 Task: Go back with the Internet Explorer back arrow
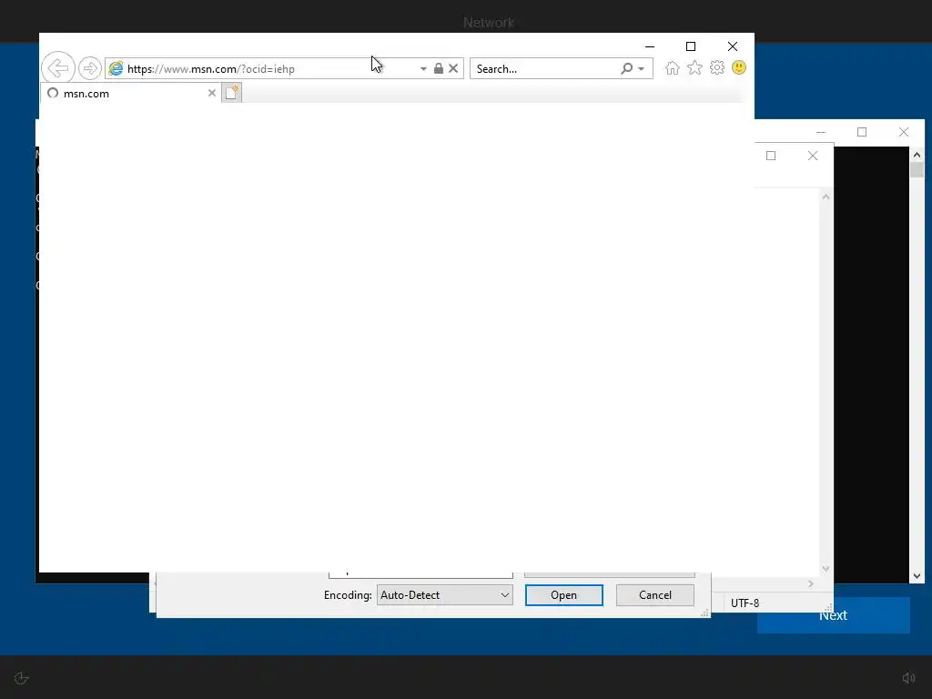tap(58, 68)
